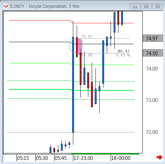Click the 05:30 time label
The image size is (165, 164).
click(42, 158)
